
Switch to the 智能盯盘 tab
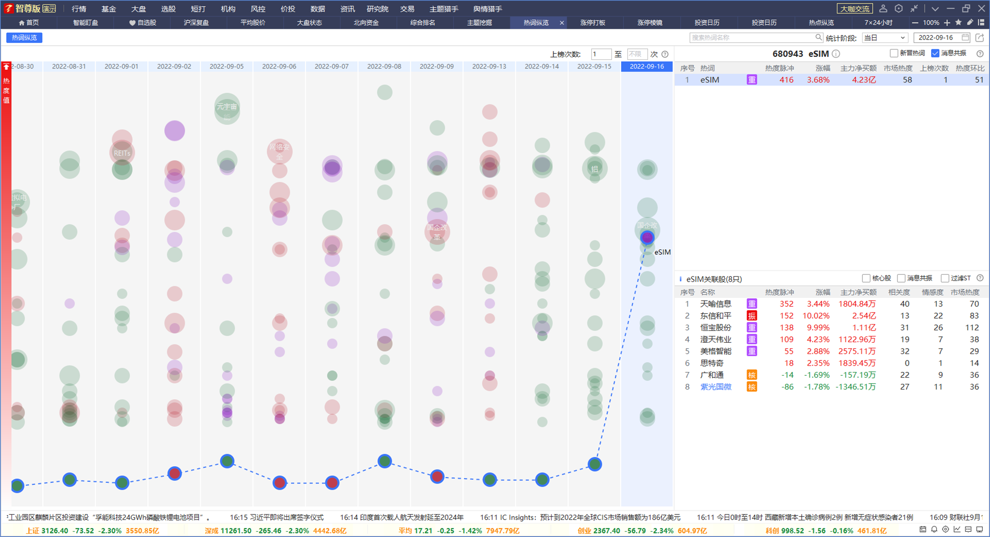(85, 23)
